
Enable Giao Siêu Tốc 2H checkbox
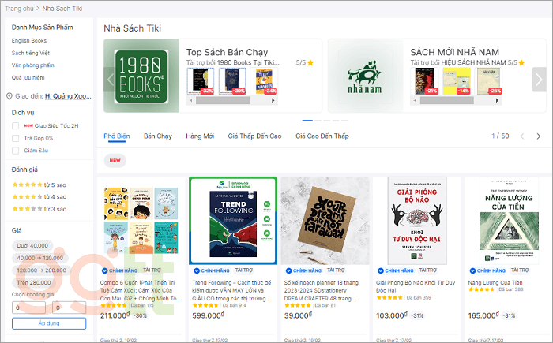[17, 126]
